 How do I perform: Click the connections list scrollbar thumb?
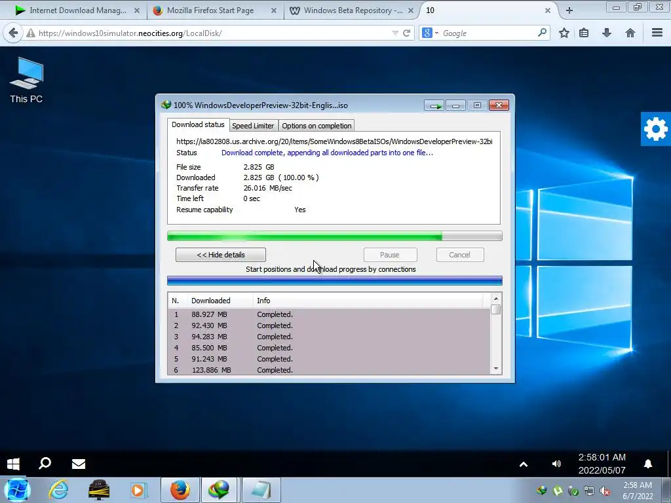(496, 309)
